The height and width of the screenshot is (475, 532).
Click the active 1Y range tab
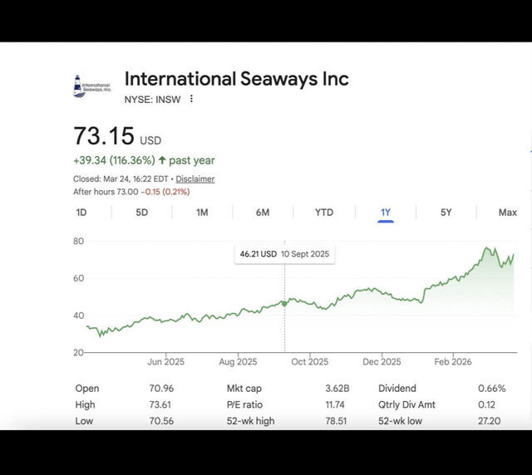point(386,213)
